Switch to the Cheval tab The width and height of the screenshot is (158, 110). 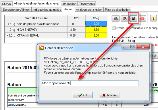pyautogui.click(x=7, y=4)
